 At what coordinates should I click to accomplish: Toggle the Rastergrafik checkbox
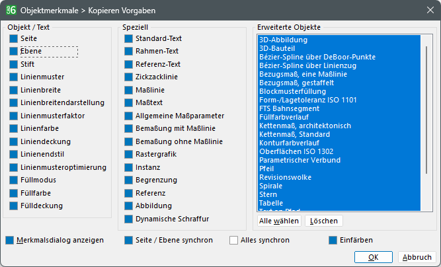pos(128,154)
